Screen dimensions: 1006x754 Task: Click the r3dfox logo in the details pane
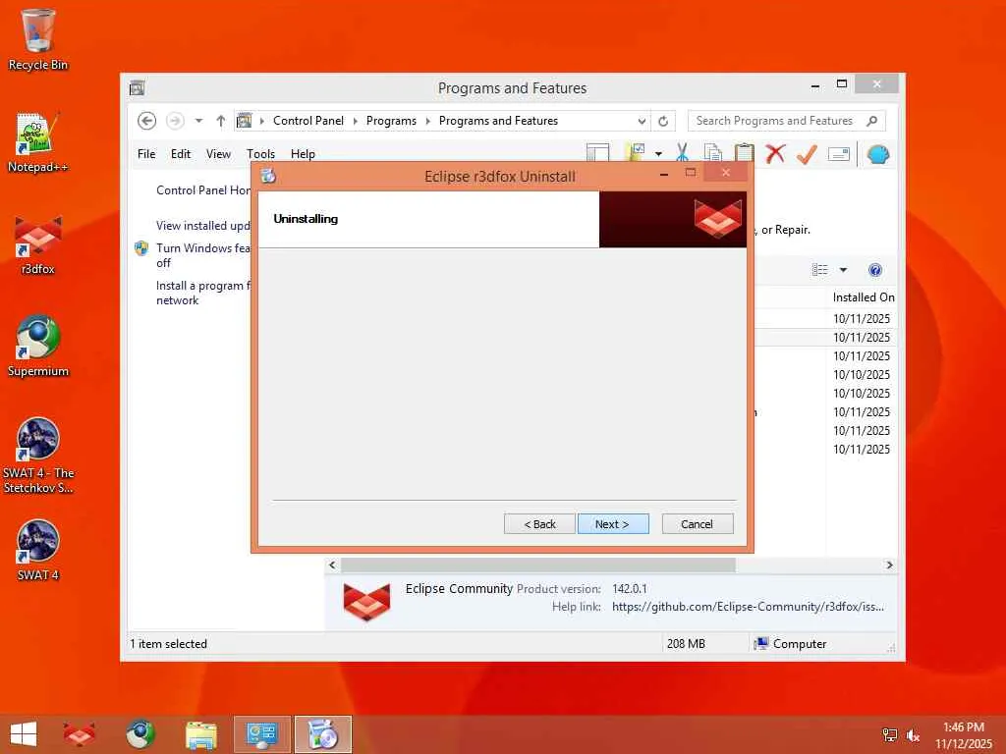click(366, 602)
